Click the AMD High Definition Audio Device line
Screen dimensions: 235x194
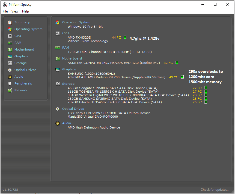coord(94,128)
